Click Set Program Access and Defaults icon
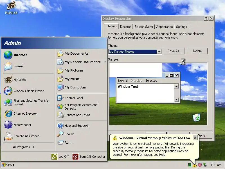Viewport: 225px width, 169px height. coord(60,106)
